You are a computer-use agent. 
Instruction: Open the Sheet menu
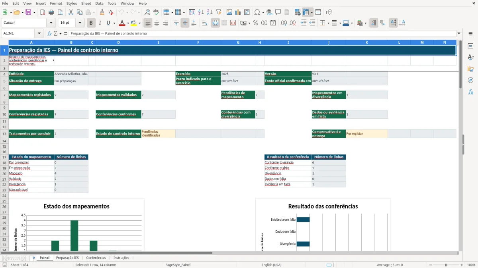click(86, 3)
